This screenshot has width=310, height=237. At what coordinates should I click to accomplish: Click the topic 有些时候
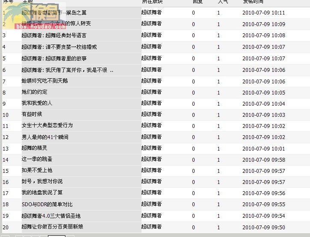pos(32,114)
